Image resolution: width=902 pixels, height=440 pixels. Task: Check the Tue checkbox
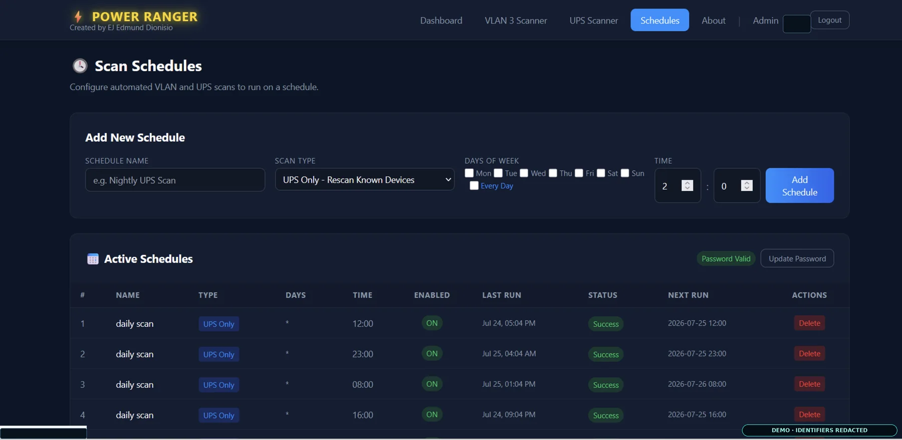coord(498,173)
